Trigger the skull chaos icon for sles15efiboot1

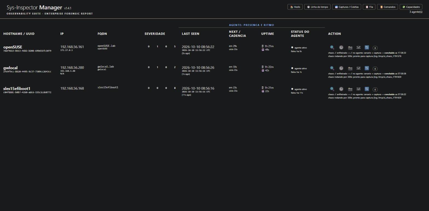click(358, 89)
